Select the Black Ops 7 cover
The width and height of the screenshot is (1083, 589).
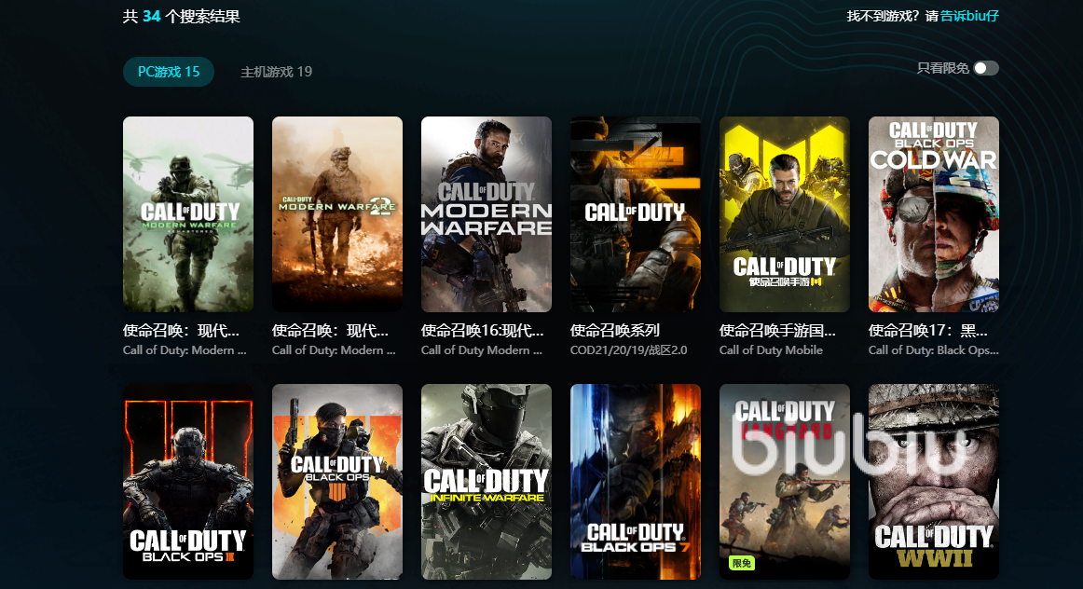point(636,481)
